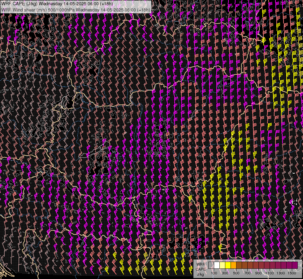Select the pale yellow CAPE legend swatch
Screen dimensions: 303x279
(x=223, y=265)
